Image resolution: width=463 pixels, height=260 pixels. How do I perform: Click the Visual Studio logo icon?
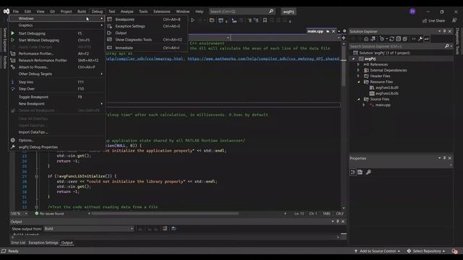7,12
